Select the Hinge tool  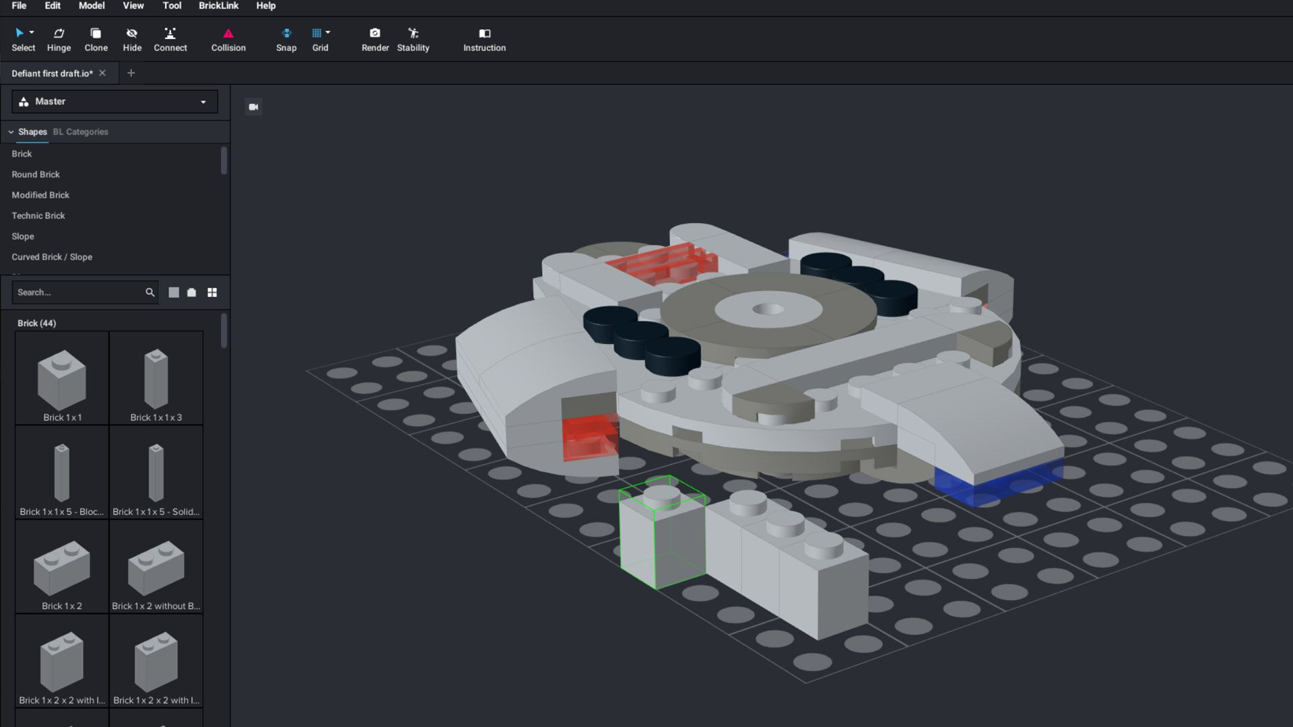coord(59,38)
